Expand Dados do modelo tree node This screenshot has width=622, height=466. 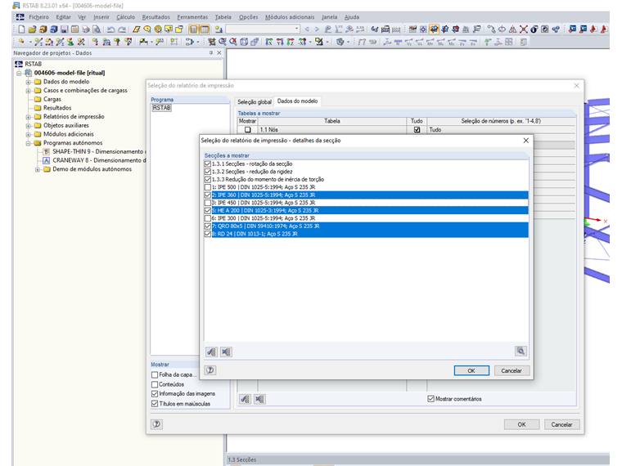[28, 82]
